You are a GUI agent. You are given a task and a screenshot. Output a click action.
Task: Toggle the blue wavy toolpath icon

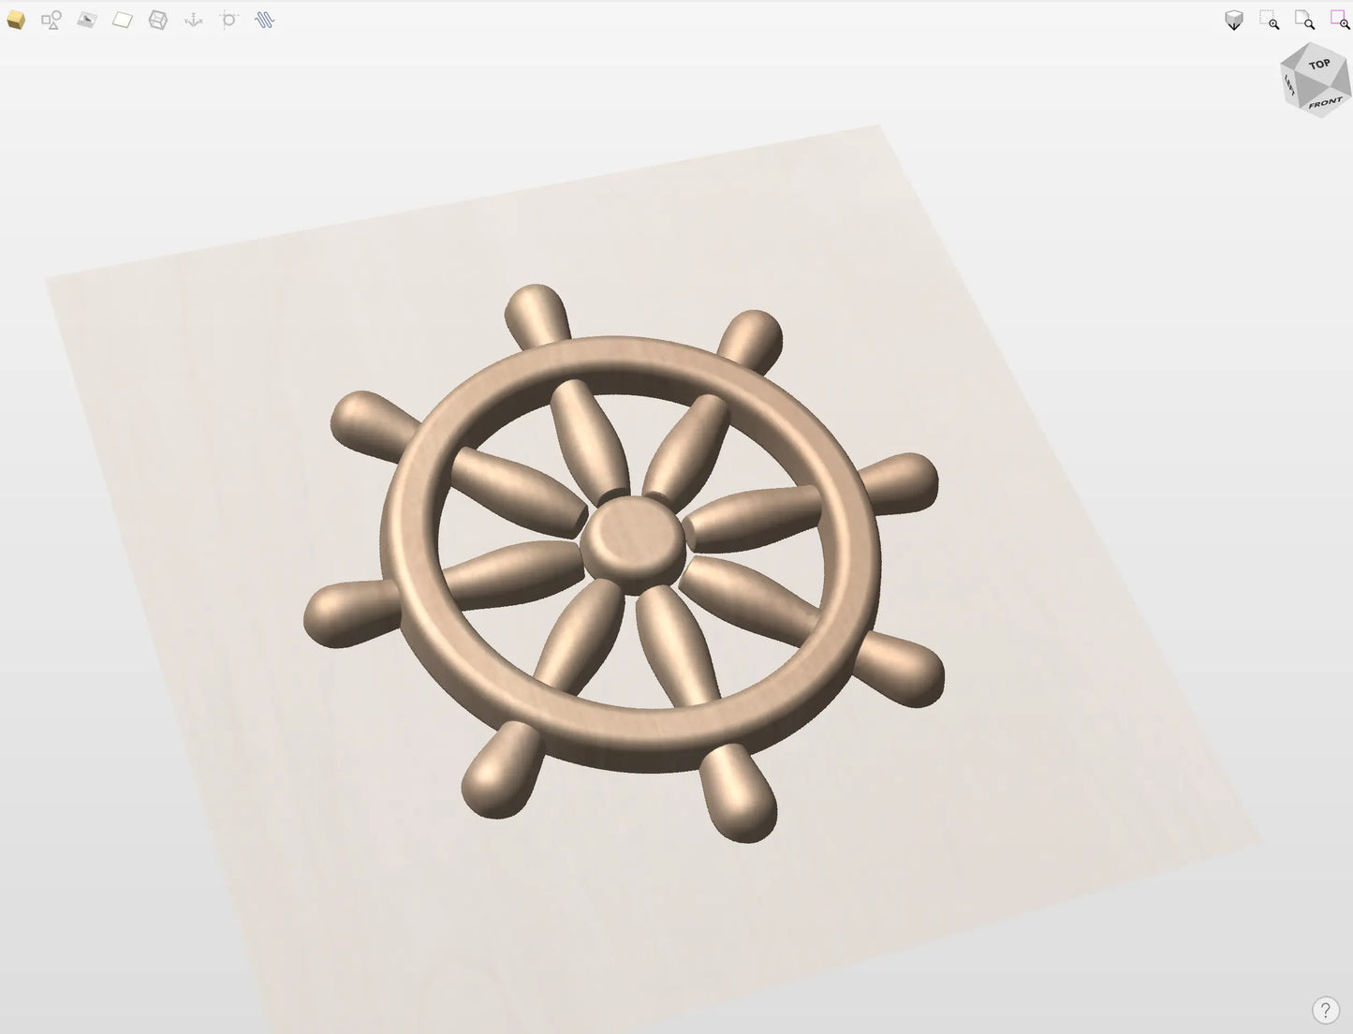pyautogui.click(x=265, y=20)
